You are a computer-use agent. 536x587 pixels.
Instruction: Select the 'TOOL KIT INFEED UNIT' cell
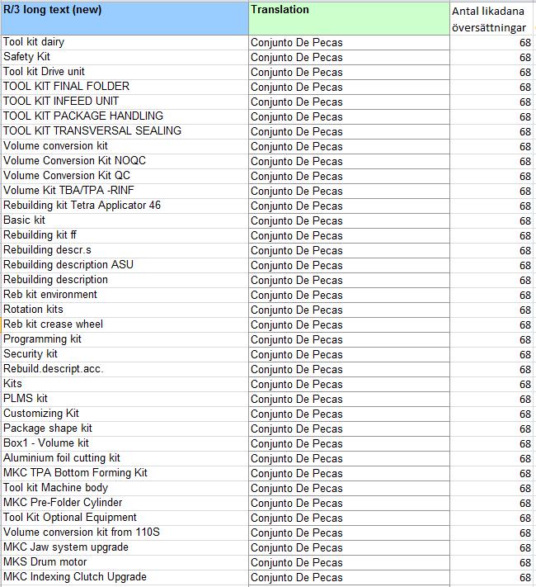pos(125,102)
